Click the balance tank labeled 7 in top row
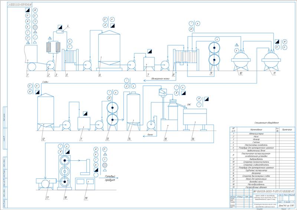297x210 pixels. click(x=149, y=64)
